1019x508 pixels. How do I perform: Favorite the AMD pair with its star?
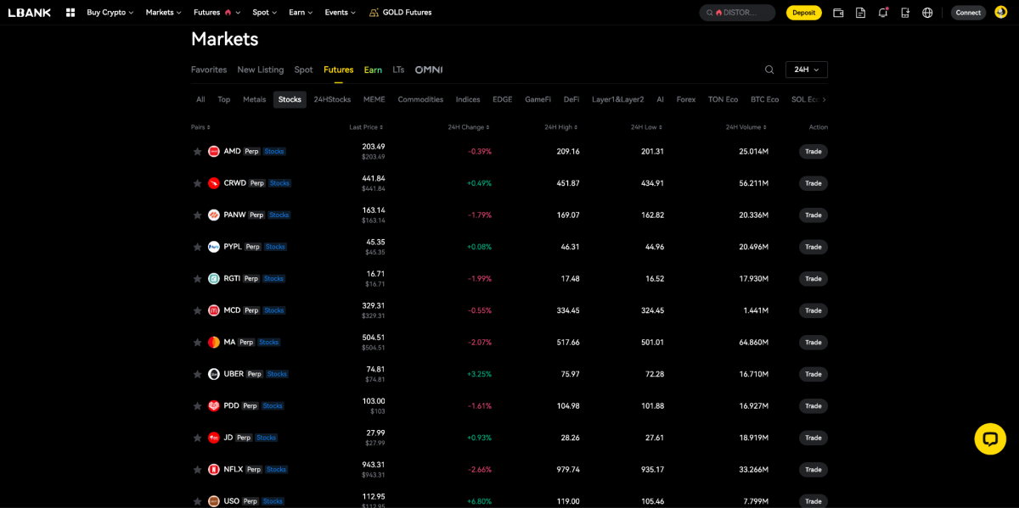[x=197, y=151]
